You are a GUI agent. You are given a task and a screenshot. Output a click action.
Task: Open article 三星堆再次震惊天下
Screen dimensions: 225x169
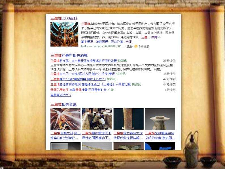[97, 136]
